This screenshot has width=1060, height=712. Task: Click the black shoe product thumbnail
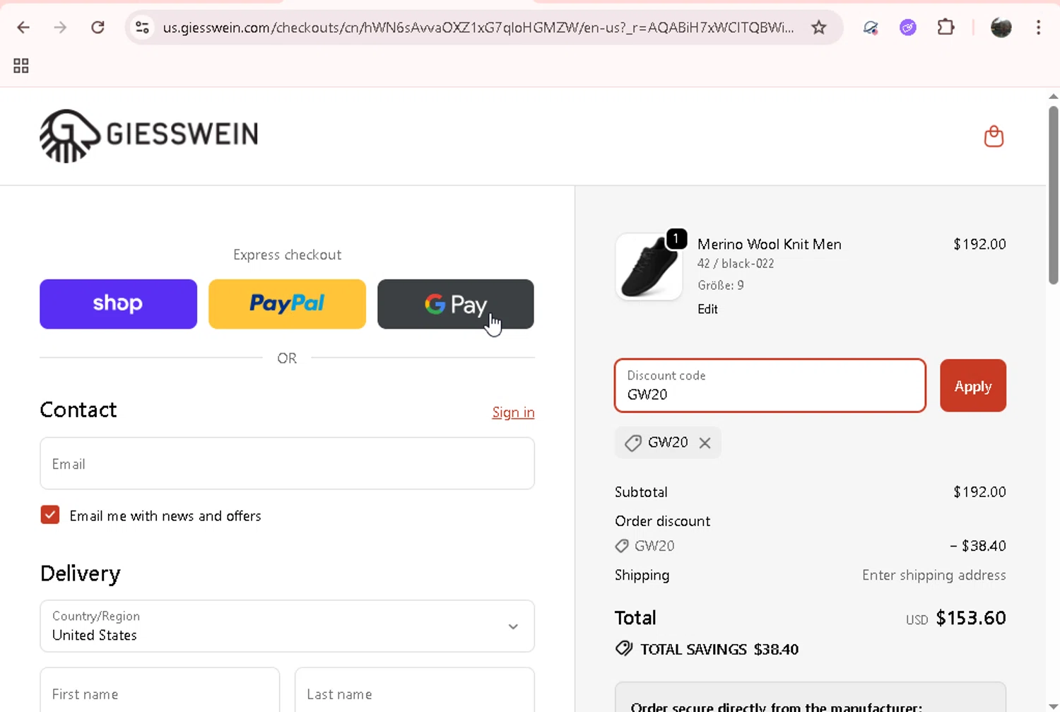pos(649,267)
